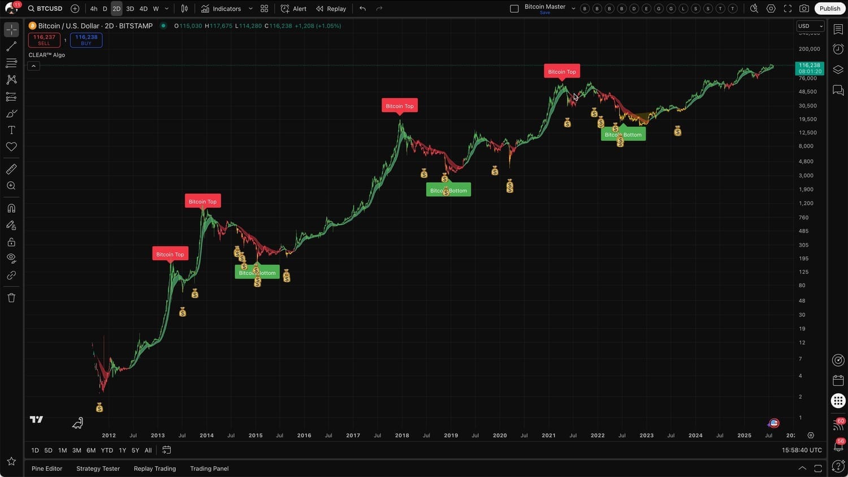Click the 116,238 current price axis label
Image resolution: width=848 pixels, height=477 pixels.
[x=810, y=68]
